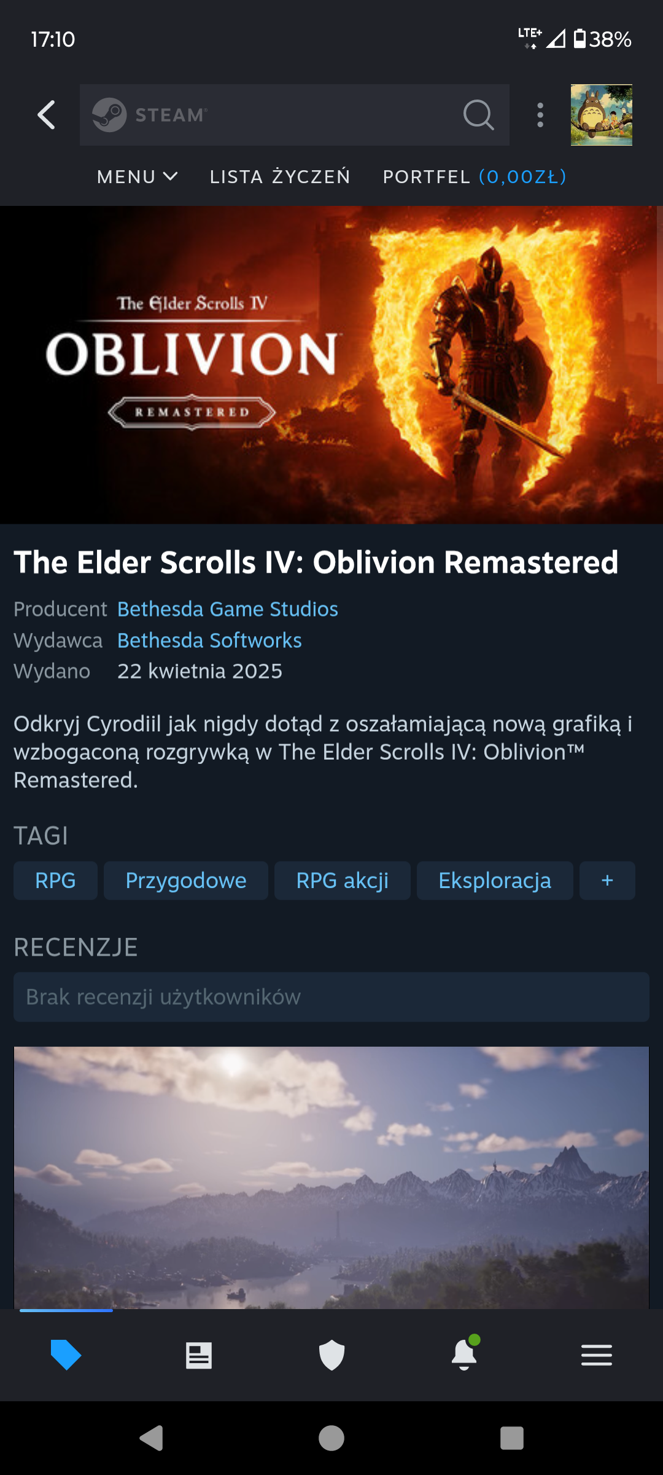Expand the MENU dropdown

(x=138, y=177)
